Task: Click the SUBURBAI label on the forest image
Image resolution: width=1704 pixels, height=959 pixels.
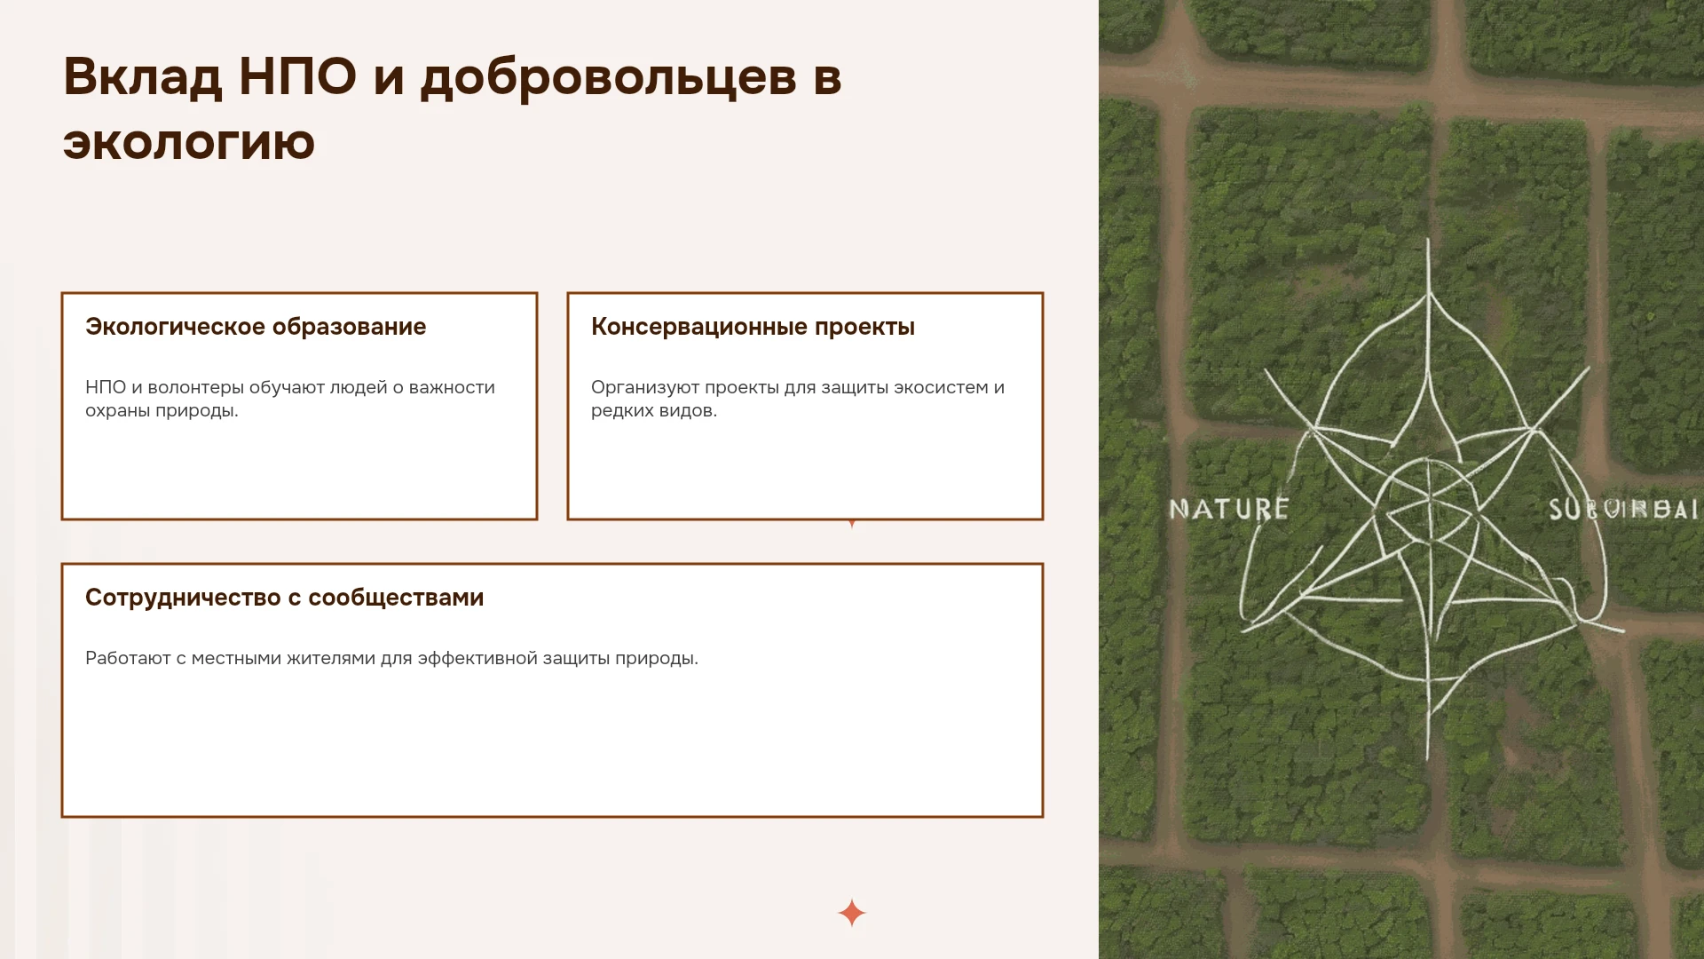Action: (1623, 509)
